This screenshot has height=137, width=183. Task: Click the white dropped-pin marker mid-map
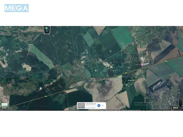[x=96, y=70]
